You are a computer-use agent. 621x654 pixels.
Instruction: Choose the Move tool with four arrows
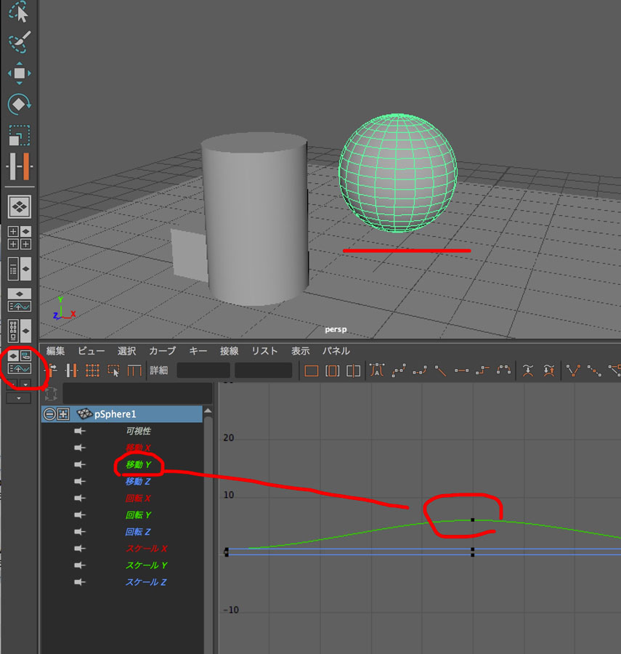[19, 73]
